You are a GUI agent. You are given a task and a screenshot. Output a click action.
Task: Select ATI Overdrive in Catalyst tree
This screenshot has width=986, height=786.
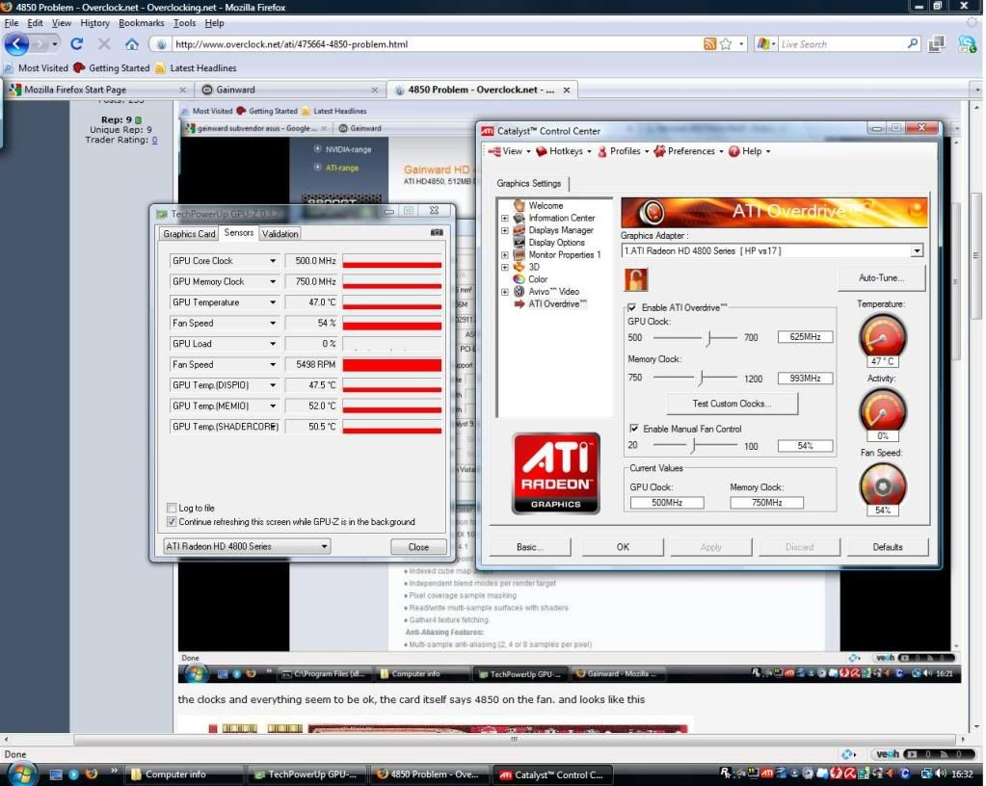click(557, 303)
